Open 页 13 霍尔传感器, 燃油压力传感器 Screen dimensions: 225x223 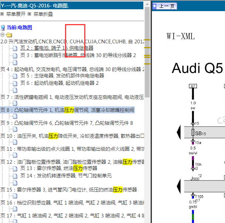click(x=59, y=168)
